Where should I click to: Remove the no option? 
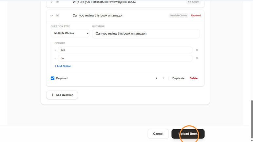[197, 58]
